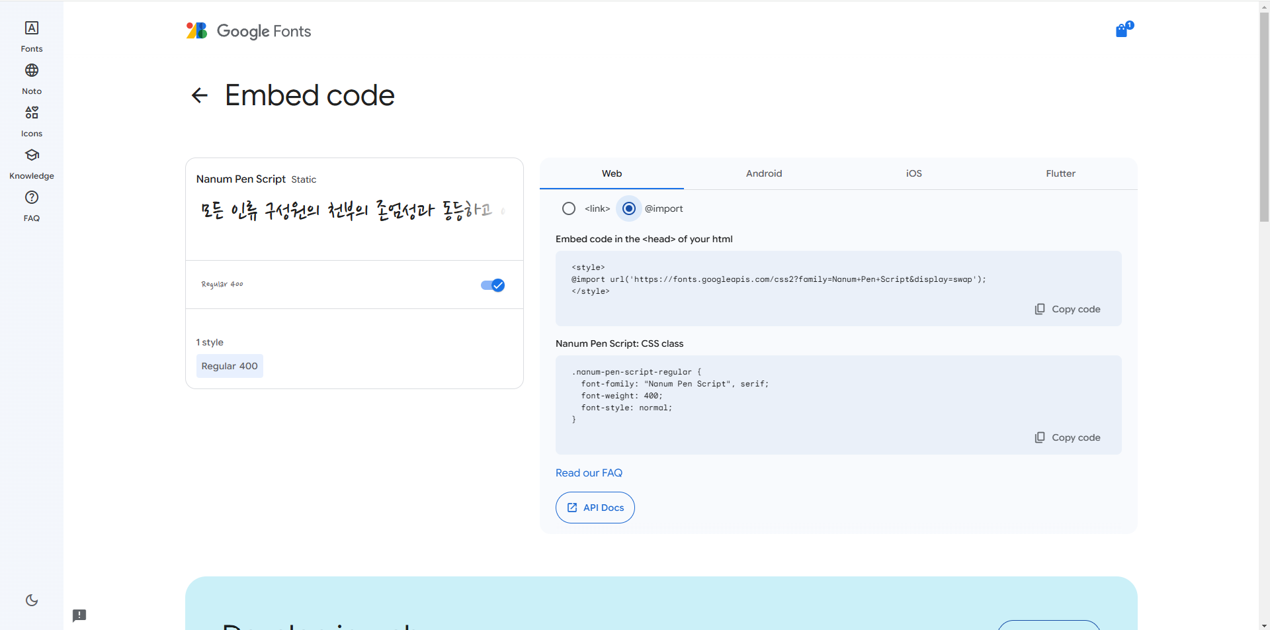The width and height of the screenshot is (1270, 630).
Task: Open API Docs in new tab
Action: (595, 508)
